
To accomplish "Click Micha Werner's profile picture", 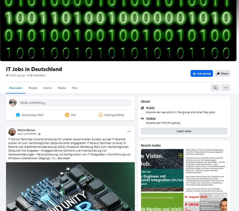I will 12,132.
